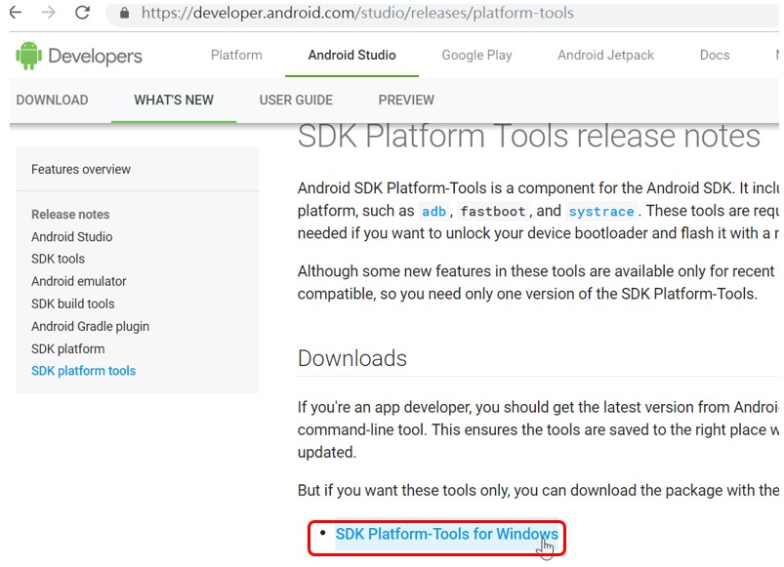Viewport: 784px width, 567px height.
Task: Open the Google Play navigation tab
Action: click(x=477, y=55)
